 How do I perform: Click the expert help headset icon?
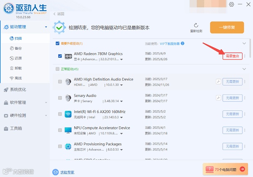(x=55, y=172)
